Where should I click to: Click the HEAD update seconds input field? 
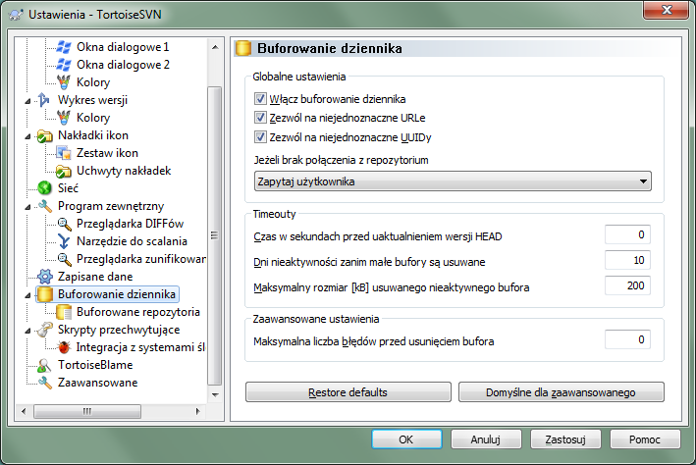(x=627, y=234)
